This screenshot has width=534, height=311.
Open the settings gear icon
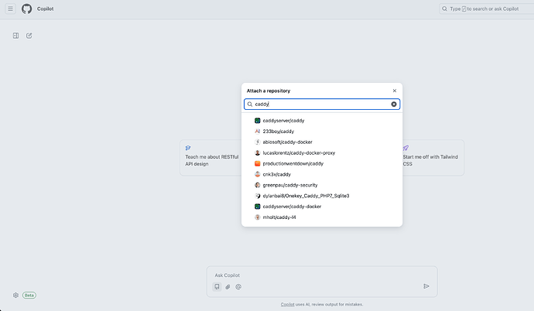pos(15,295)
